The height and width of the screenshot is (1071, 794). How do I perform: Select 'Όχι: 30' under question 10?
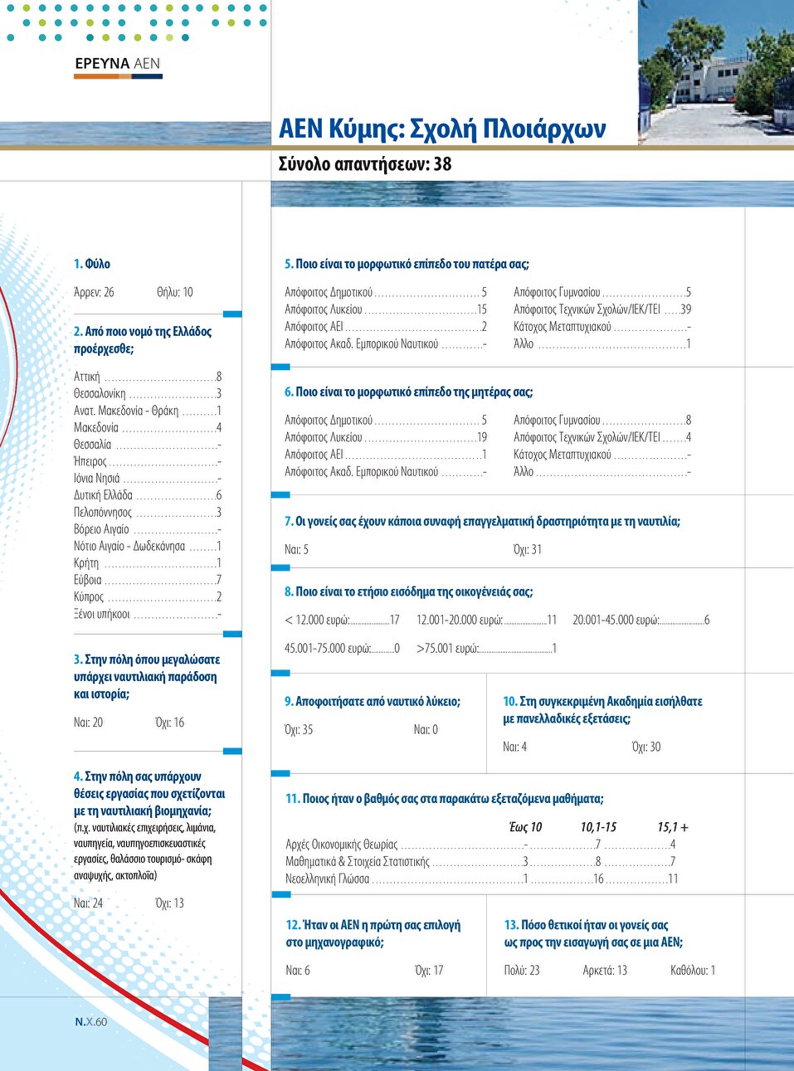tap(646, 747)
